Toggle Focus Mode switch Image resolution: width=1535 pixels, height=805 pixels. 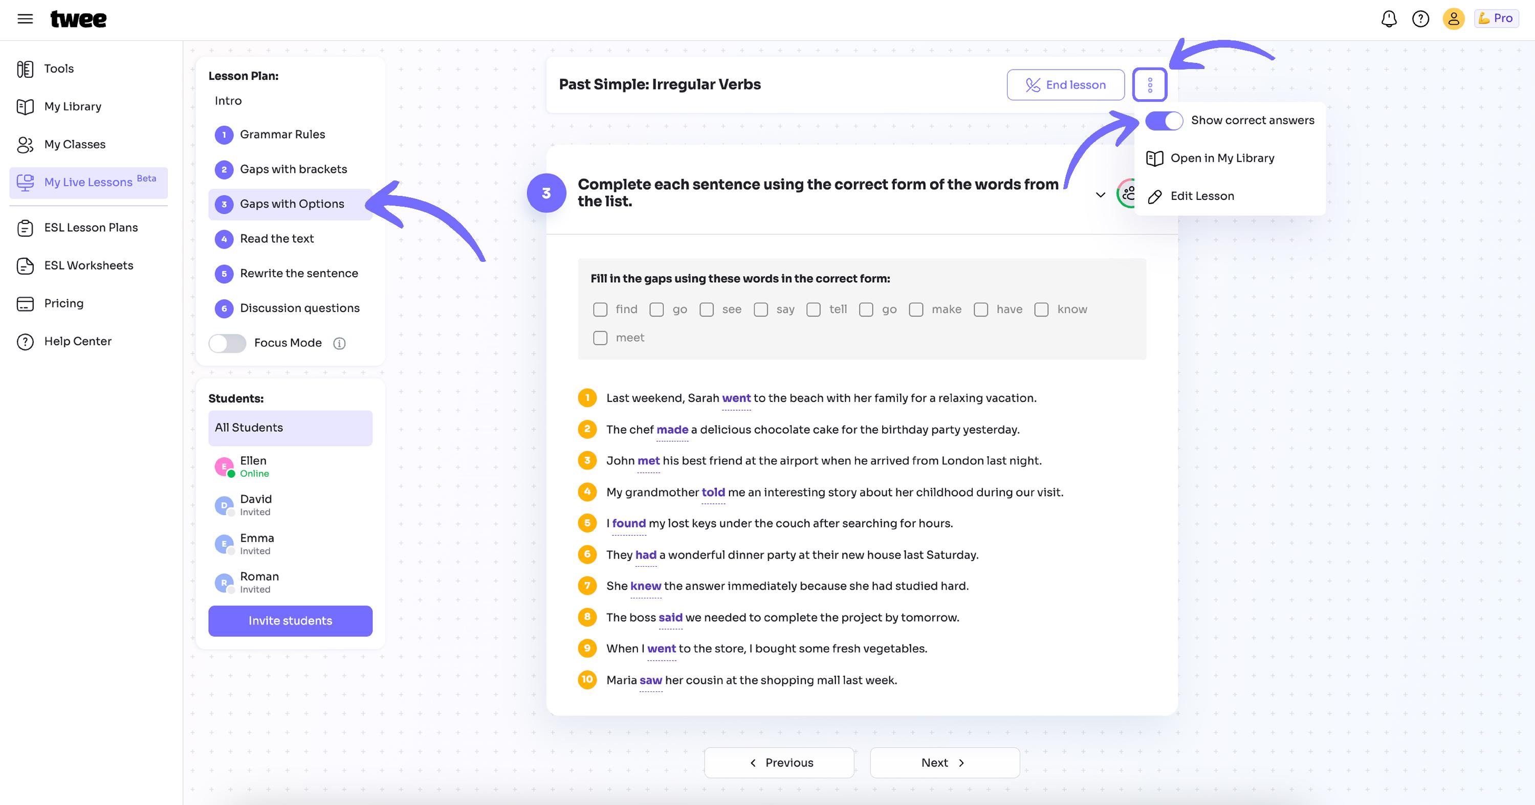227,344
